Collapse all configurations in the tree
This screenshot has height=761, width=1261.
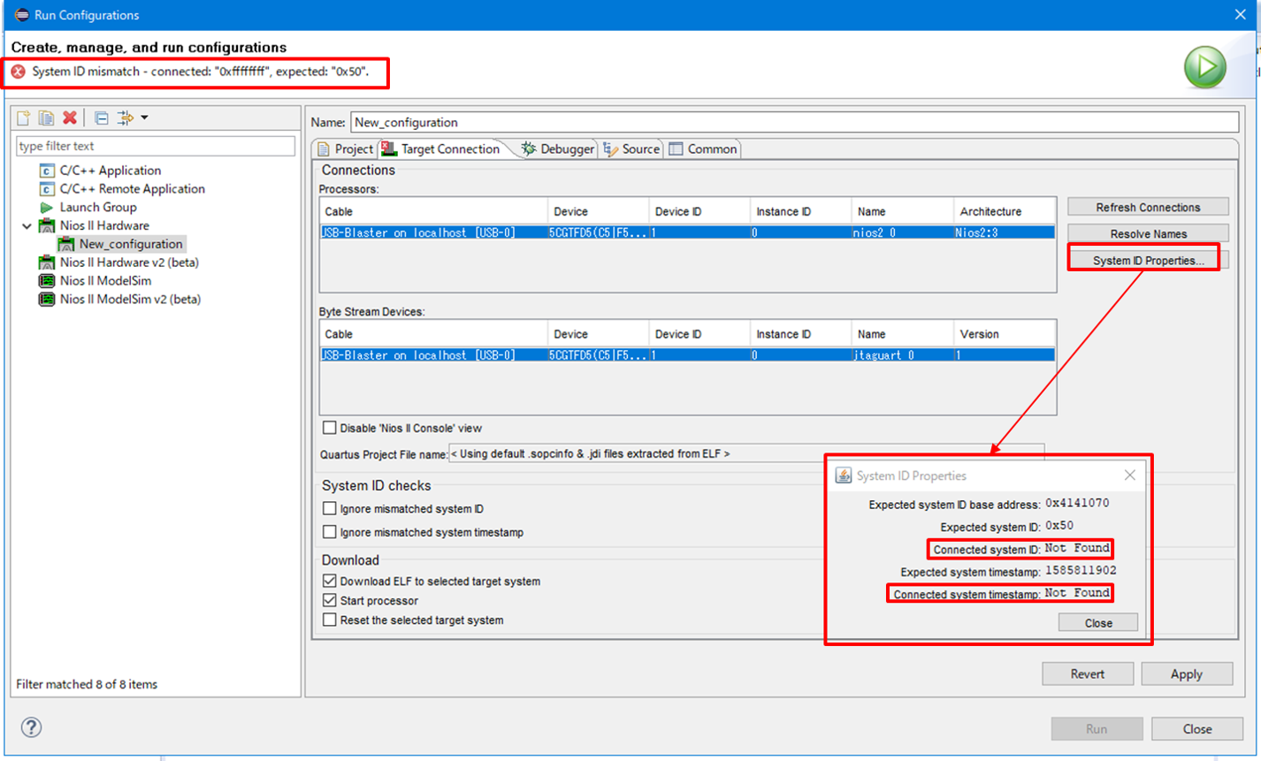101,118
